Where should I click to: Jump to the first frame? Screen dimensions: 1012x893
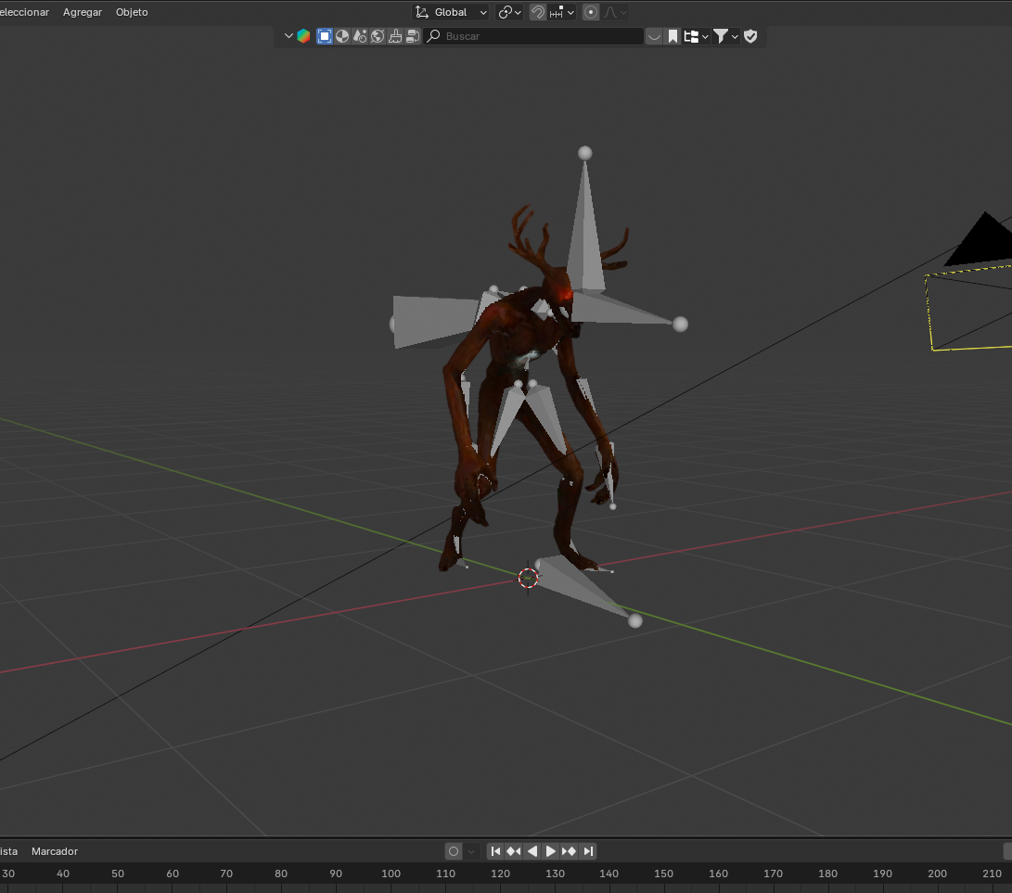coord(495,851)
